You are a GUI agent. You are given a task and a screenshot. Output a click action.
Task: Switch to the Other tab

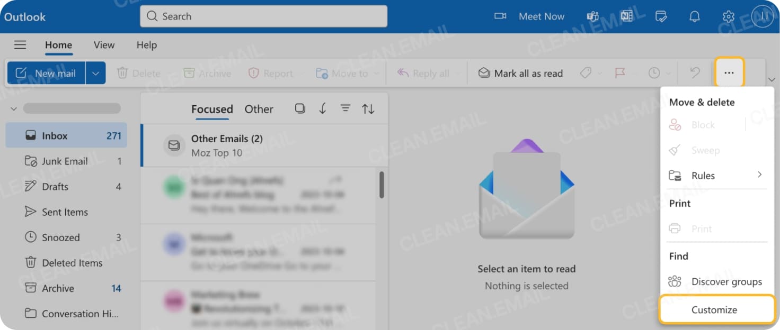pos(259,109)
